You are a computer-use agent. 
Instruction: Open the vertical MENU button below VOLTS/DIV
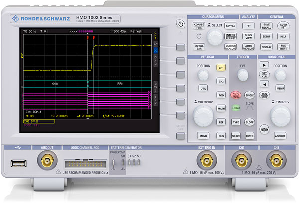pos(203,136)
